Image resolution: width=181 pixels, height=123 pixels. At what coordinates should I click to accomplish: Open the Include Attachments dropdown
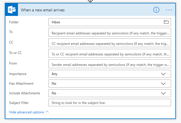[x=163, y=93]
